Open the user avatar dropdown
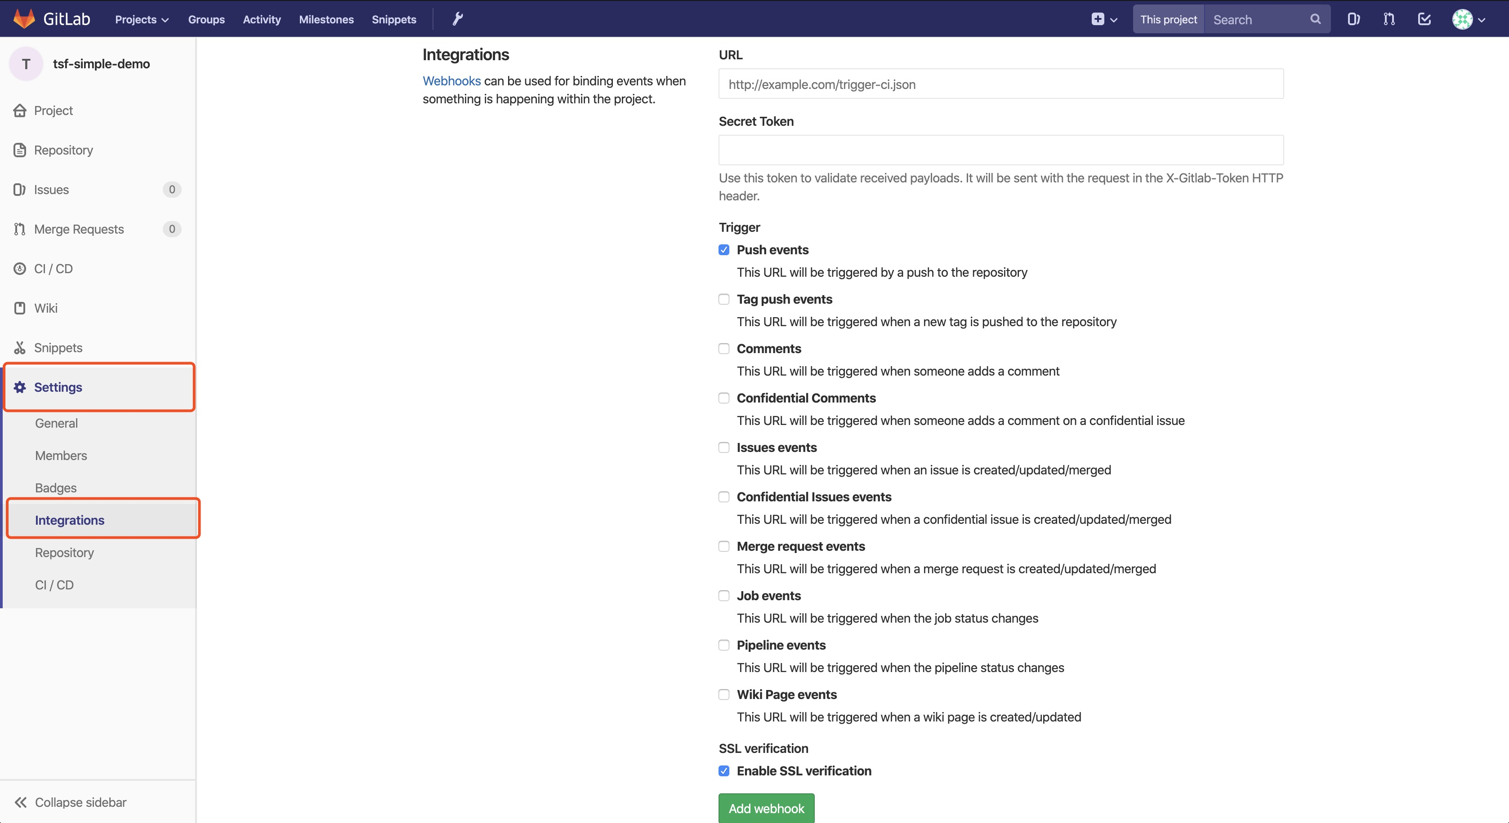Screen dimensions: 1509x823 pos(1469,19)
